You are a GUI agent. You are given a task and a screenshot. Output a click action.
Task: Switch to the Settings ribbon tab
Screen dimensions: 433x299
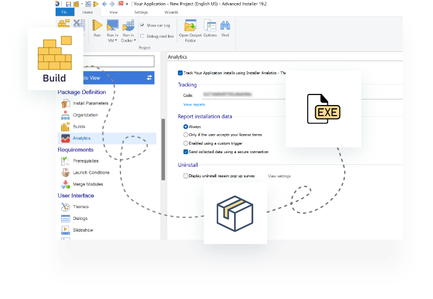pyautogui.click(x=141, y=11)
